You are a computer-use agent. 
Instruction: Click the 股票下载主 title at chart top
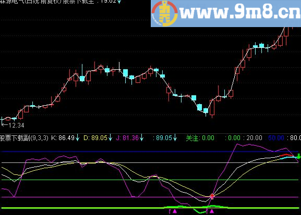(x=78, y=2)
